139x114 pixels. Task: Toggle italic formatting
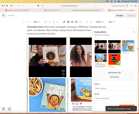coord(50,22)
